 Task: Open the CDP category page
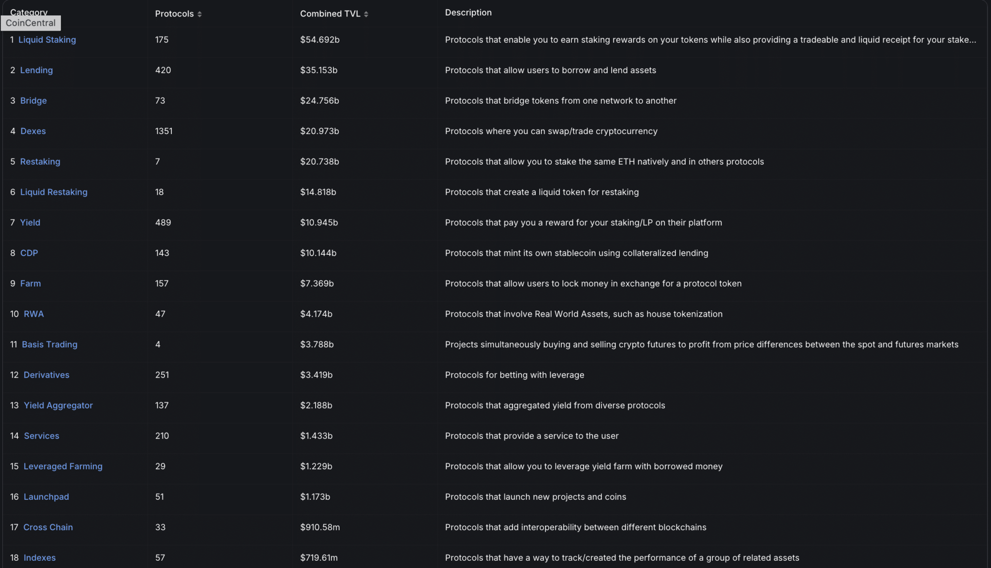tap(30, 253)
